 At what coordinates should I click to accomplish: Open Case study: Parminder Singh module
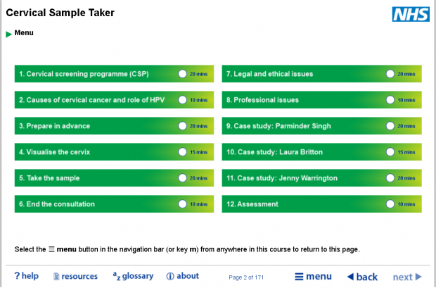[x=321, y=126]
